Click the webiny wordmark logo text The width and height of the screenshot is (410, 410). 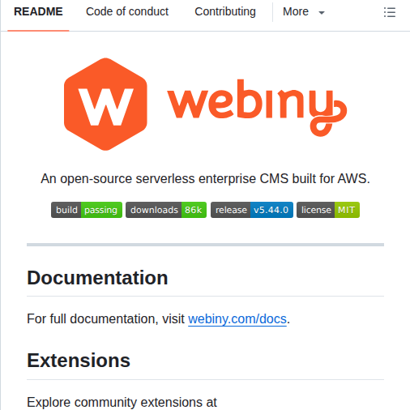pyautogui.click(x=257, y=108)
